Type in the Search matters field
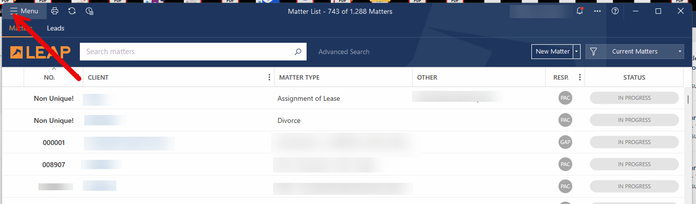The image size is (696, 204). pyautogui.click(x=187, y=52)
